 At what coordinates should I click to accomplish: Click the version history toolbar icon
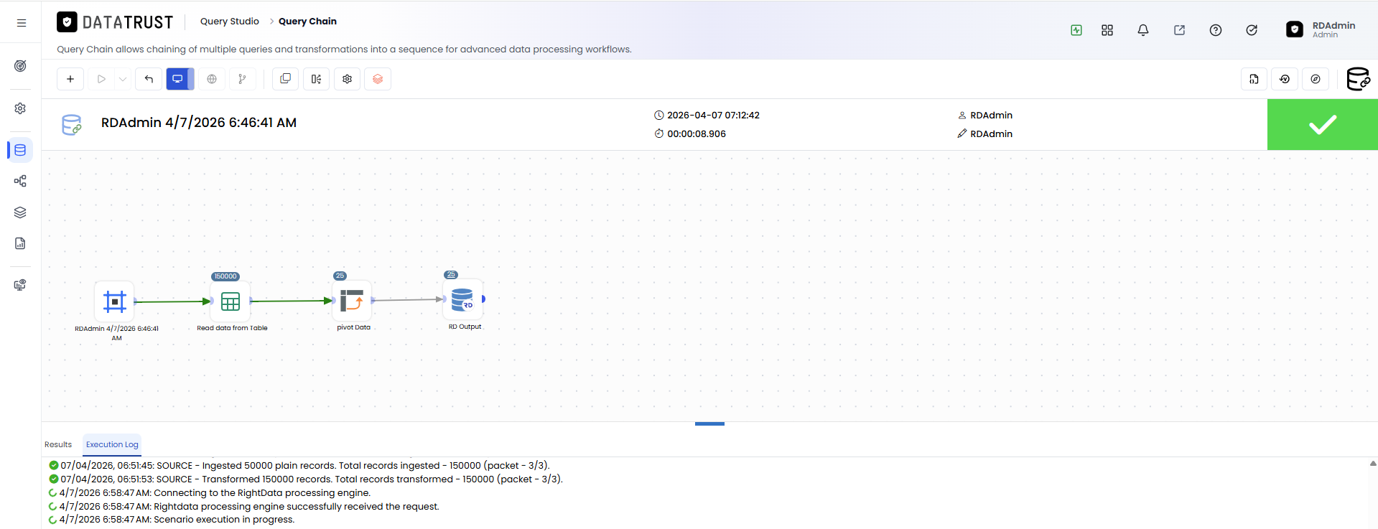(1285, 79)
